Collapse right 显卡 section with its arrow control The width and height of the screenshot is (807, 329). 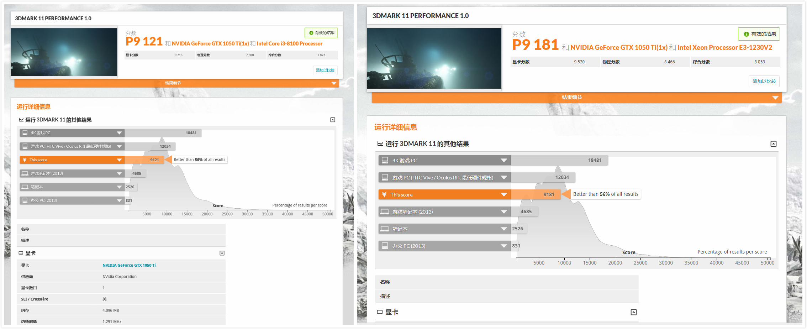633,312
